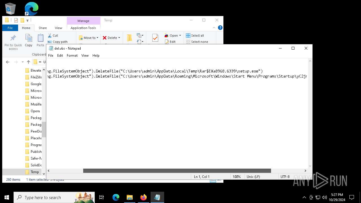Click the Edit item in Explorer ribbon
The image size is (361, 203).
tap(170, 42)
